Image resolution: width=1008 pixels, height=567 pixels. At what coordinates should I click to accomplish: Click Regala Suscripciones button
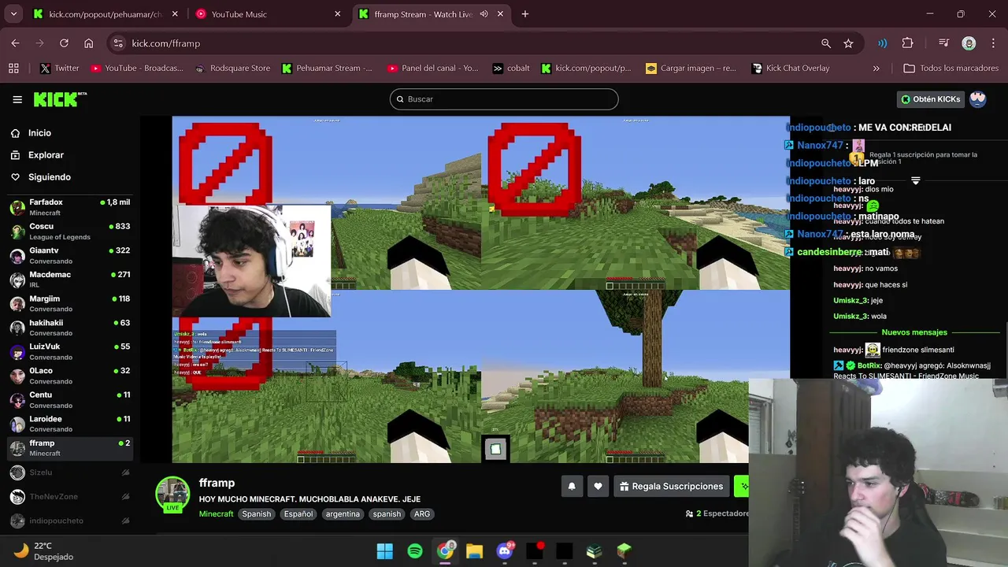tap(671, 487)
